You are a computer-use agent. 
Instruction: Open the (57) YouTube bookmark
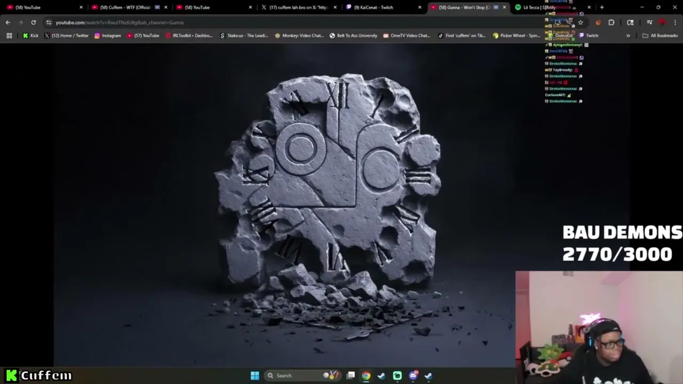pyautogui.click(x=143, y=36)
